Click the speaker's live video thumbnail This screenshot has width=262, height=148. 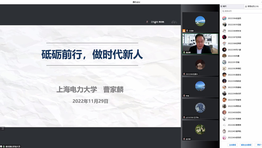tap(200, 44)
